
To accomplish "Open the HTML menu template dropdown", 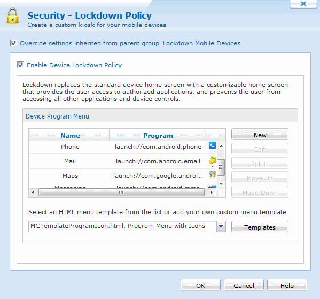I will [x=221, y=226].
